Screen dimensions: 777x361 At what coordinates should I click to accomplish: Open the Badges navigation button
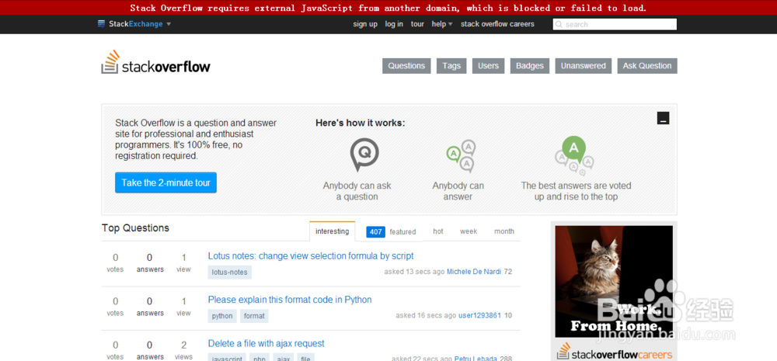(x=530, y=66)
